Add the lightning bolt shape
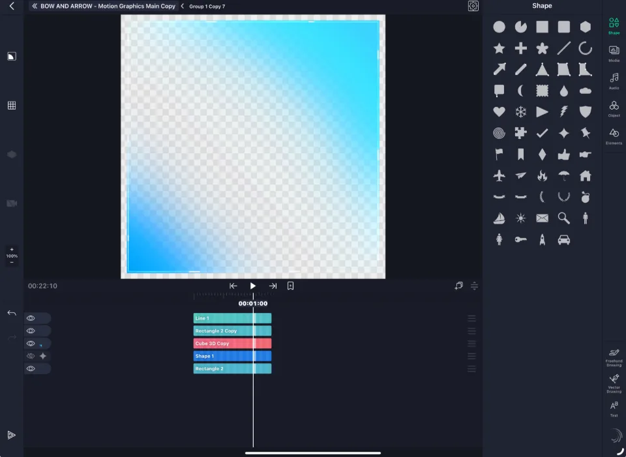626x457 pixels. click(563, 111)
